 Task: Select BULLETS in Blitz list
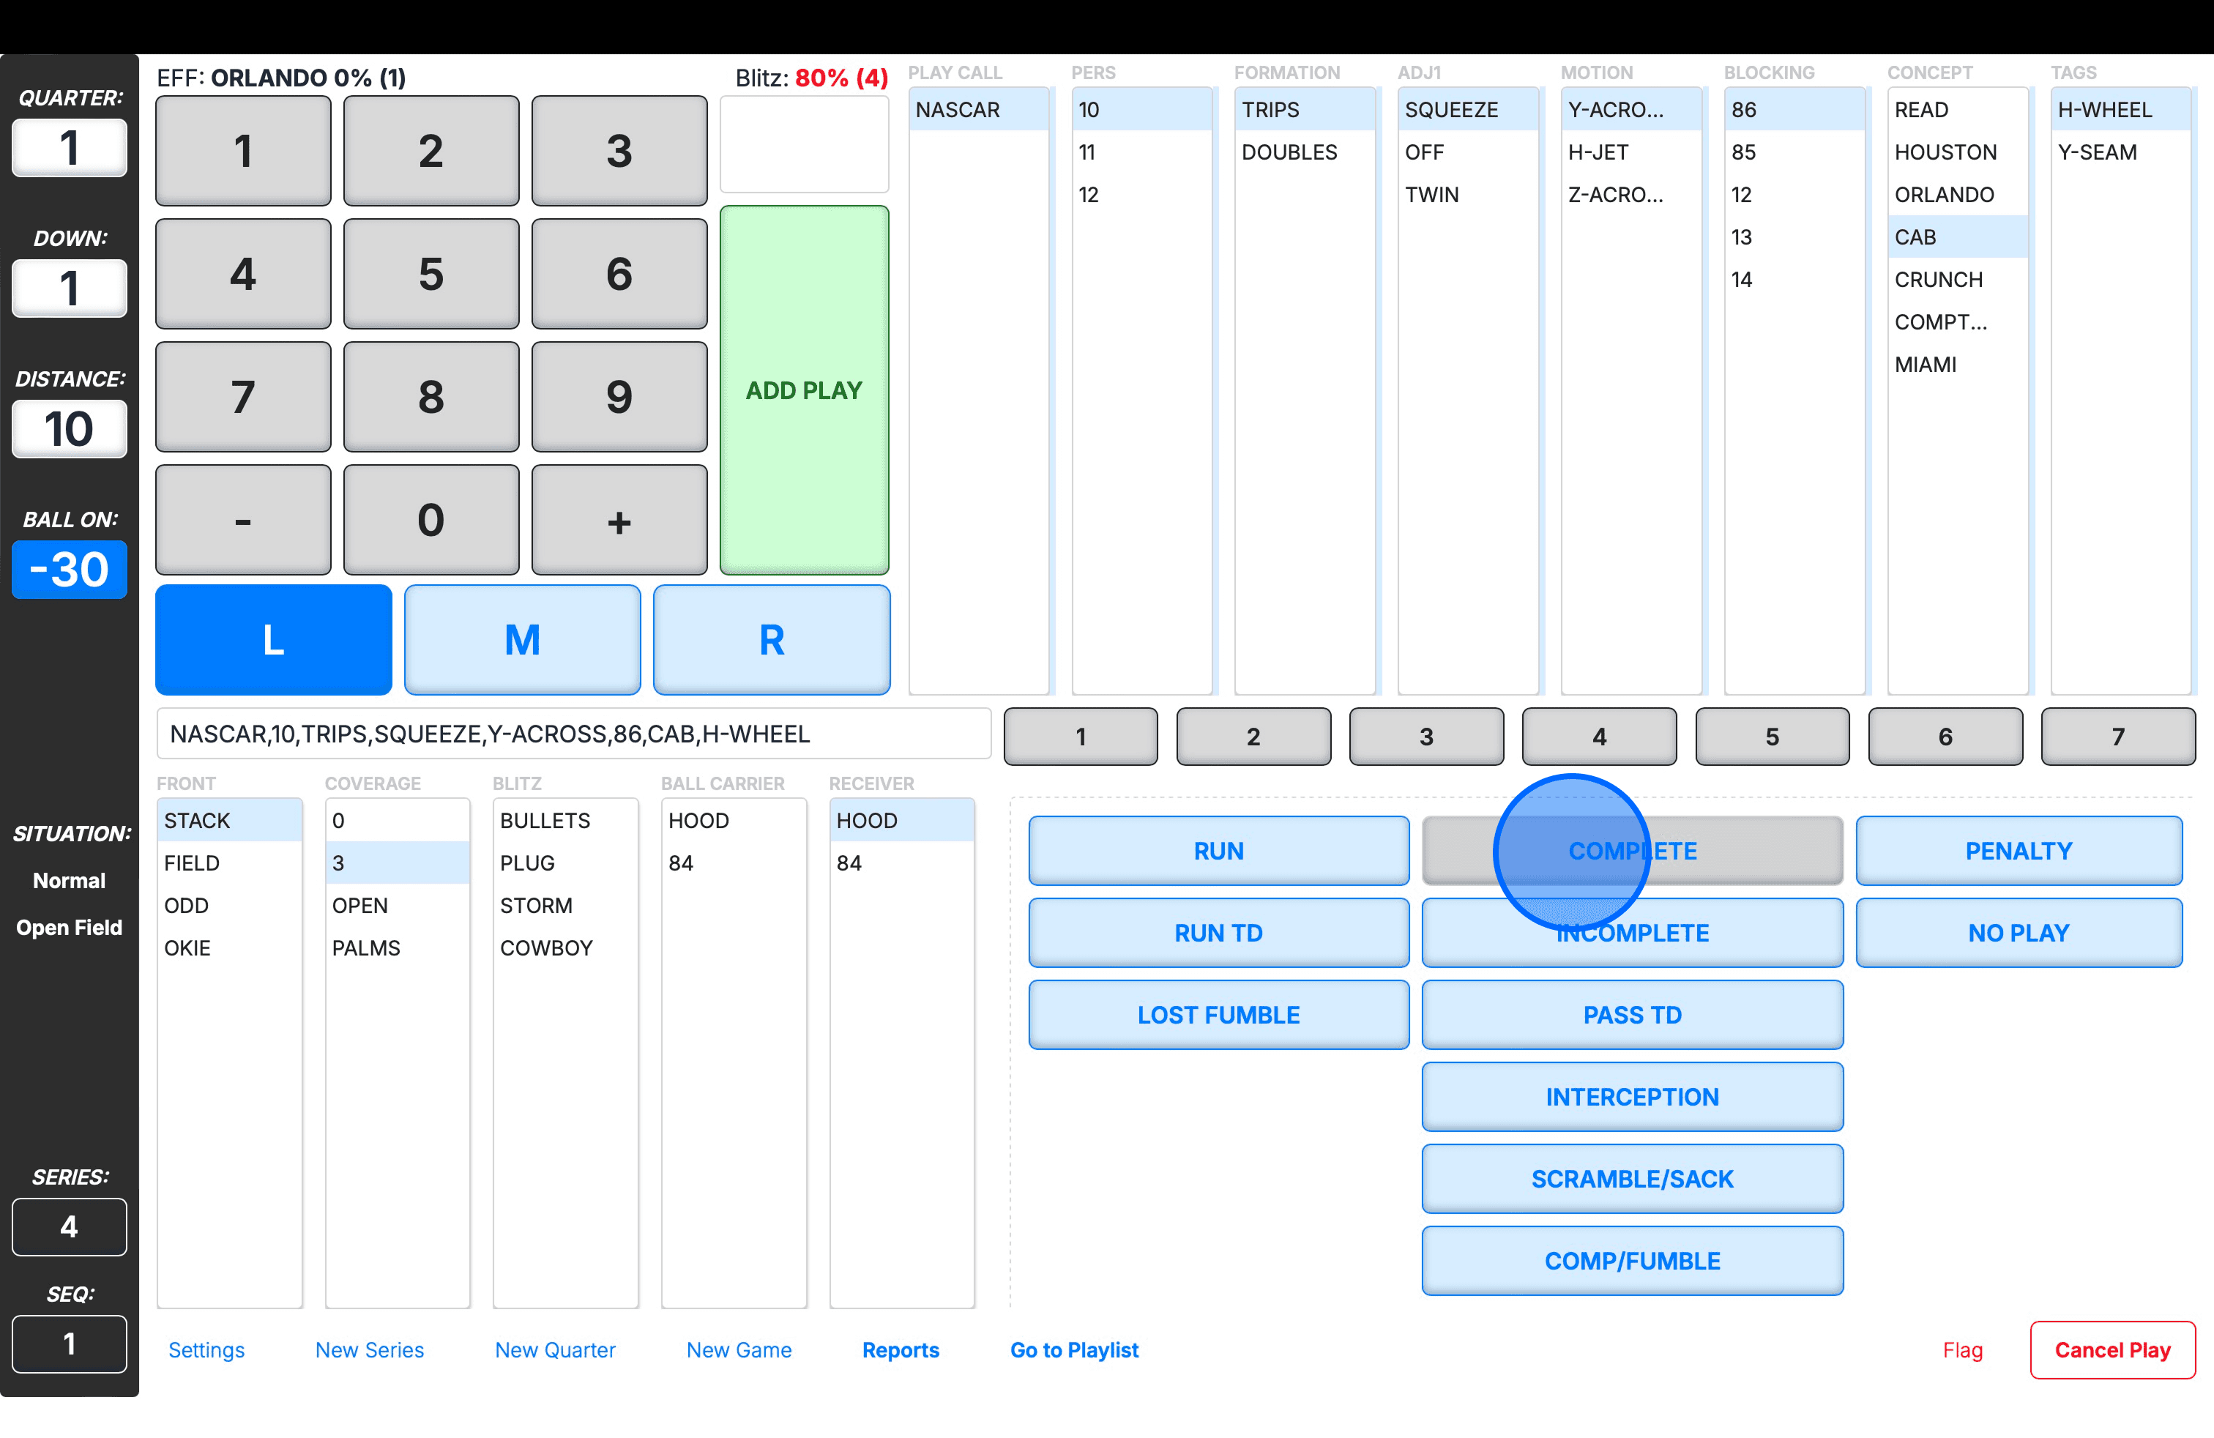tap(566, 820)
